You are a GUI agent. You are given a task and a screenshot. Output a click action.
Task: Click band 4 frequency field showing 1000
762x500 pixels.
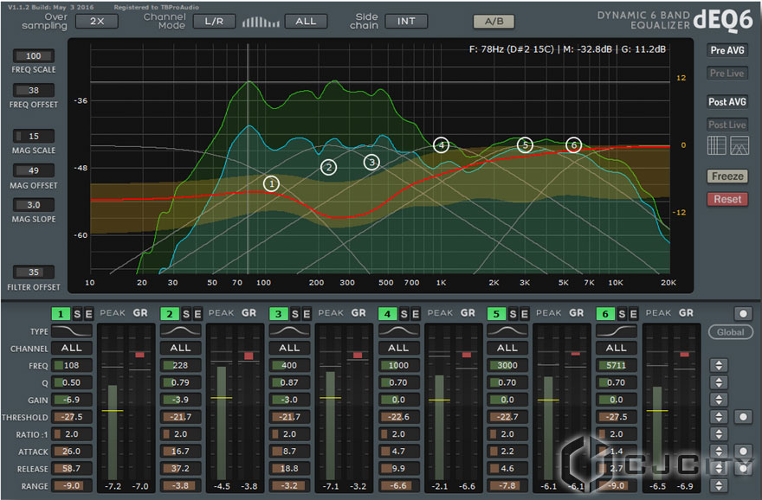point(398,366)
